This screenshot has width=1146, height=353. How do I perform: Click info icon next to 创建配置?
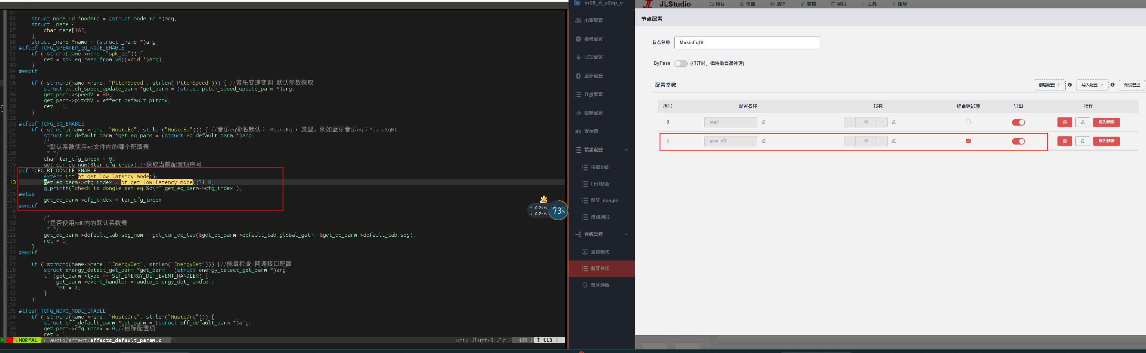point(1070,85)
